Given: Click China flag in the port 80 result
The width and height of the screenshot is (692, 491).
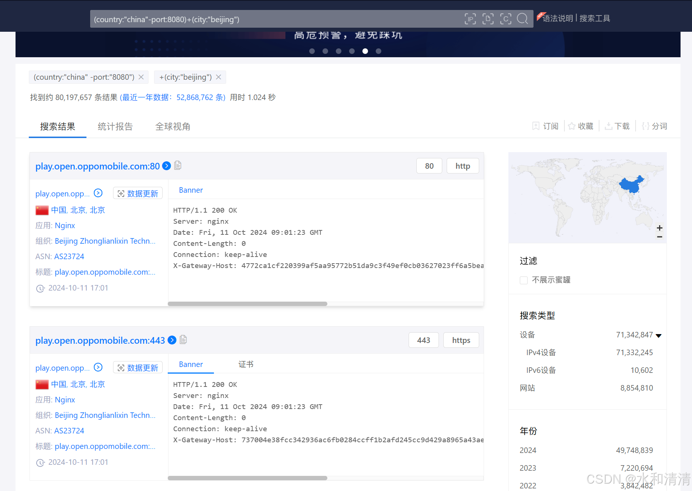Looking at the screenshot, I should pyautogui.click(x=42, y=210).
